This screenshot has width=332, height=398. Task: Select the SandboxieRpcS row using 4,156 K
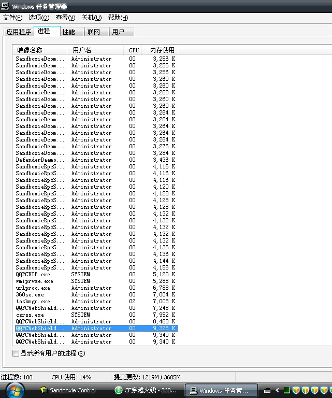coord(96,267)
